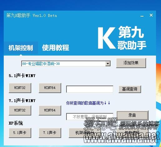Click the 你所查询的歌曲基调为 label
This screenshot has width=161, height=147.
click(x=88, y=103)
